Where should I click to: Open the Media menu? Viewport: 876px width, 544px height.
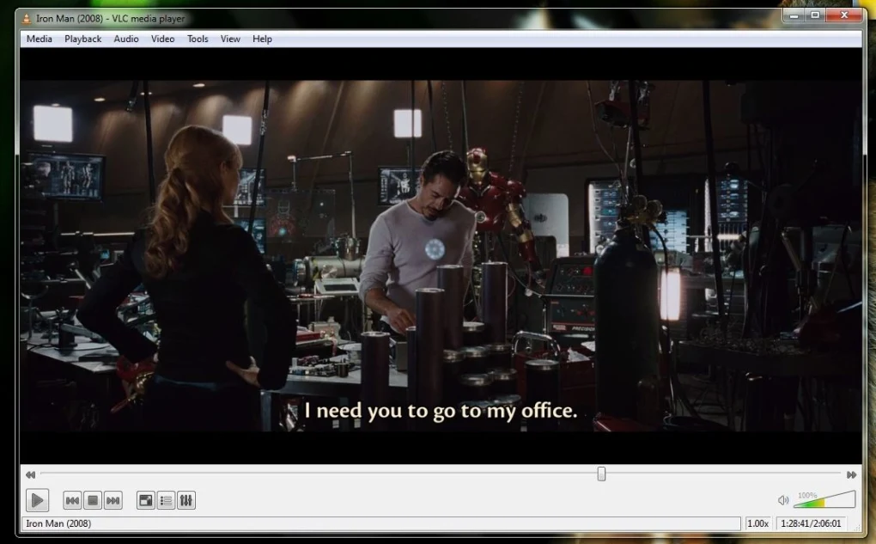point(40,39)
